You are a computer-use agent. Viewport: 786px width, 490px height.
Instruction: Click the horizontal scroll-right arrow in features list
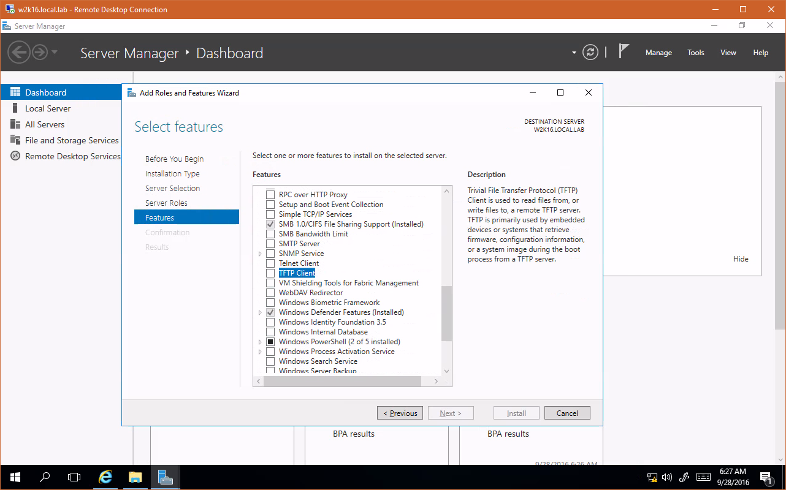[x=437, y=381]
